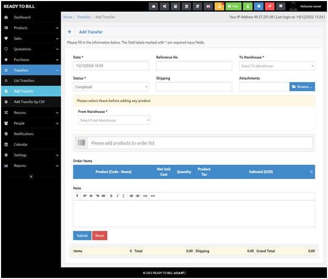Expand the Purchases sidebar menu
The image size is (328, 279).
click(x=31, y=60)
